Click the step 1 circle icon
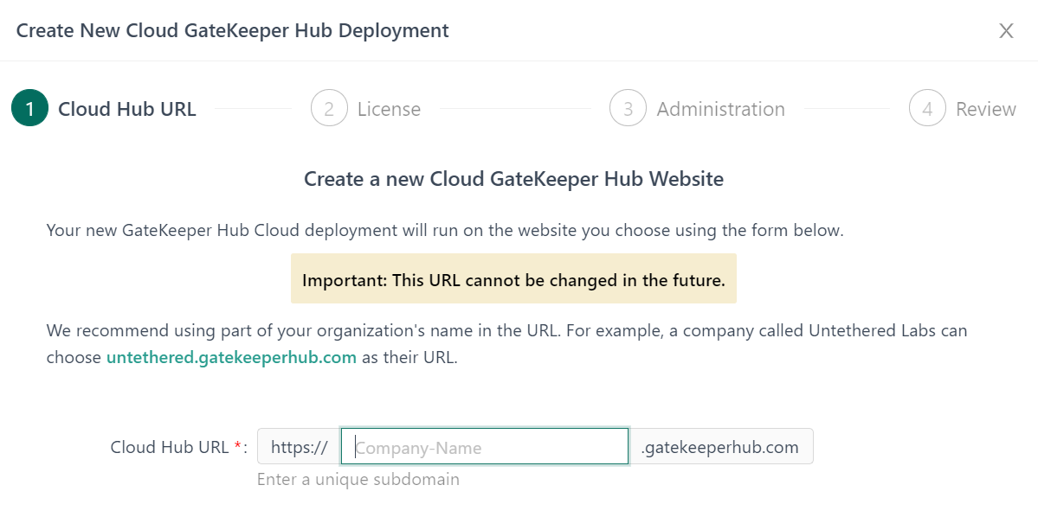Viewport: 1038px width, 517px height. click(29, 109)
